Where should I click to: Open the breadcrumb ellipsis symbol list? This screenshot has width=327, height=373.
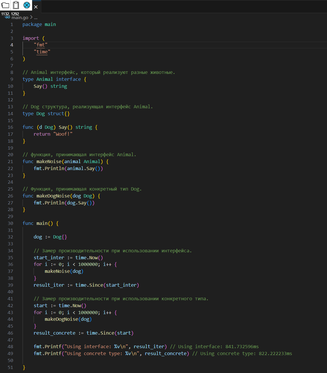click(36, 18)
